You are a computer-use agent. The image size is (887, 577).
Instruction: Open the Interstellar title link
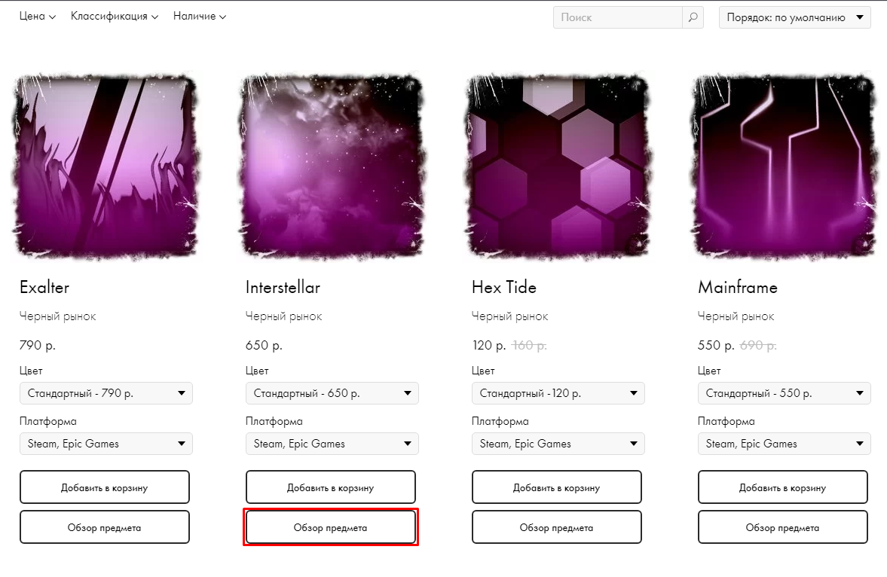click(x=283, y=287)
